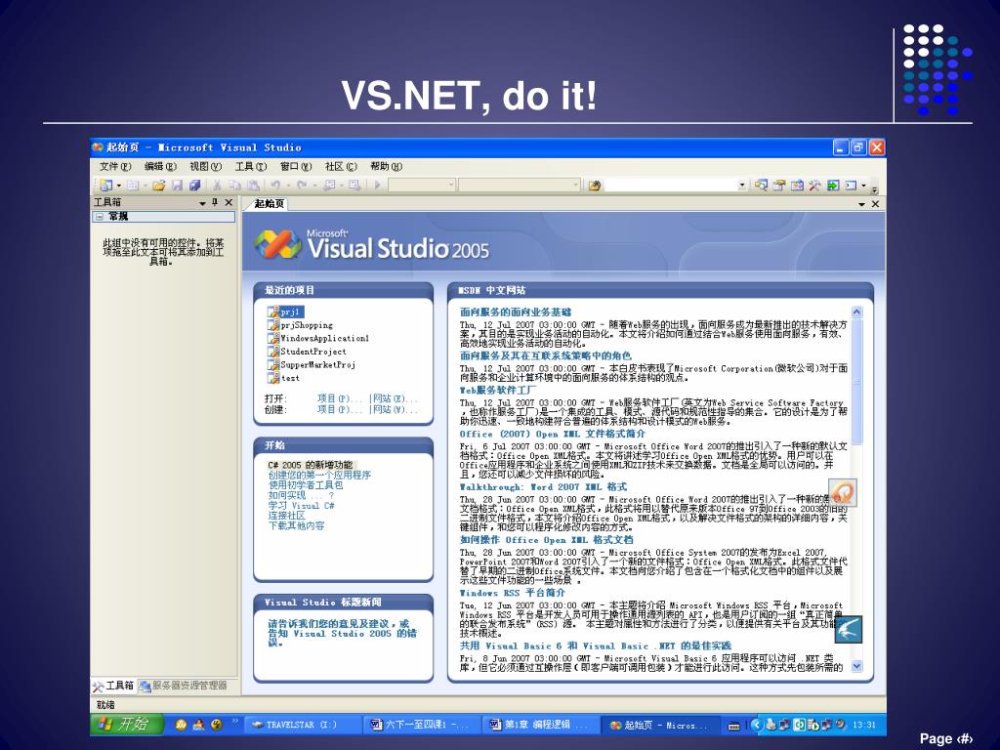Screen dimensions: 1000x750
Task: Open Object Browser toolbar icon
Action: (x=797, y=185)
